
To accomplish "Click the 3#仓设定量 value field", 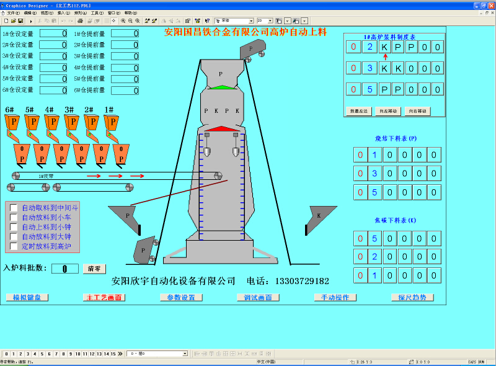I will (53, 56).
